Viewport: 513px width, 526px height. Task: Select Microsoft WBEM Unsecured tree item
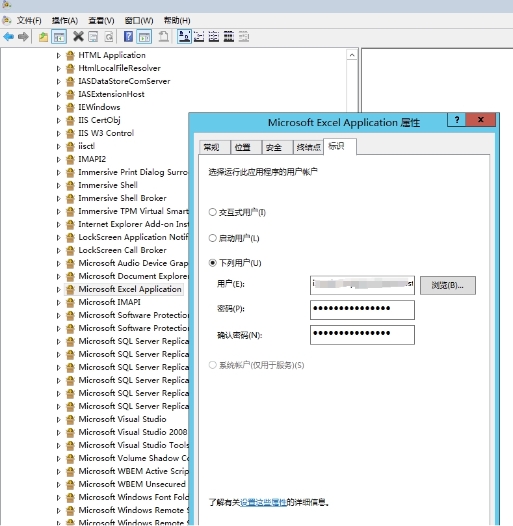click(132, 484)
